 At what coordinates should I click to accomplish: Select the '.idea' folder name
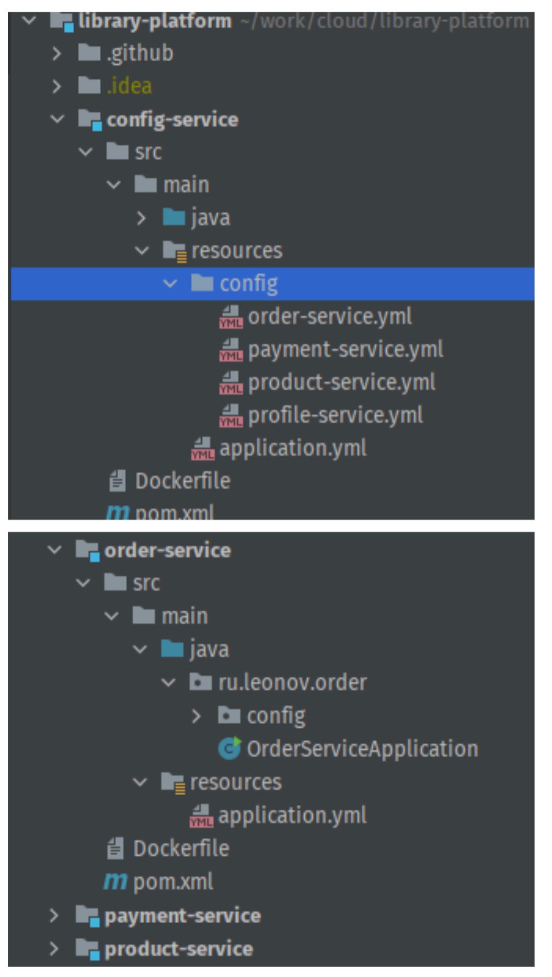[x=129, y=86]
